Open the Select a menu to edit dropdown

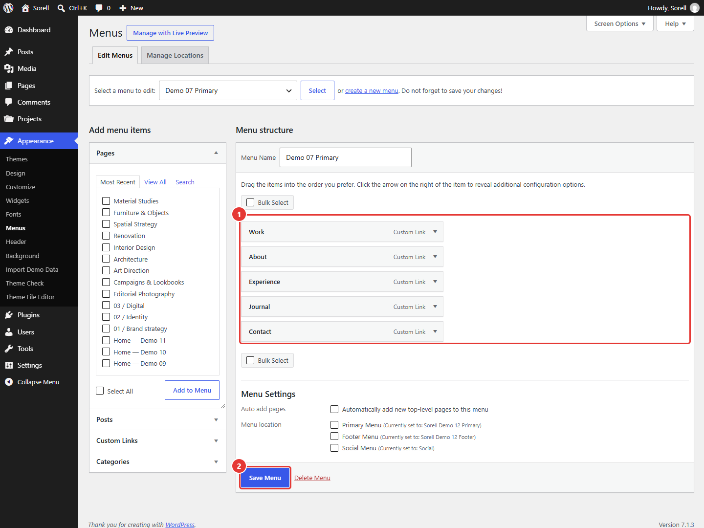228,90
